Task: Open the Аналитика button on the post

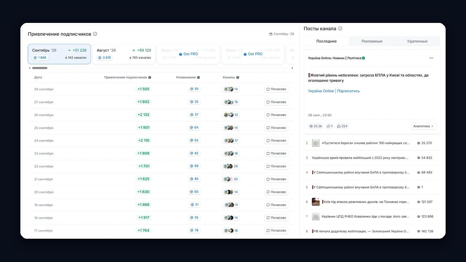Action: tap(423, 126)
